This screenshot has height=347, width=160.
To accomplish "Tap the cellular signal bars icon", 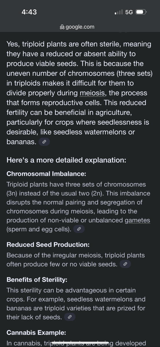I will pos(119,12).
